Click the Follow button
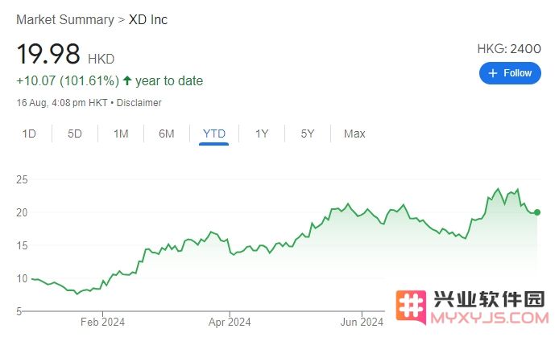The height and width of the screenshot is (337, 559). (510, 73)
